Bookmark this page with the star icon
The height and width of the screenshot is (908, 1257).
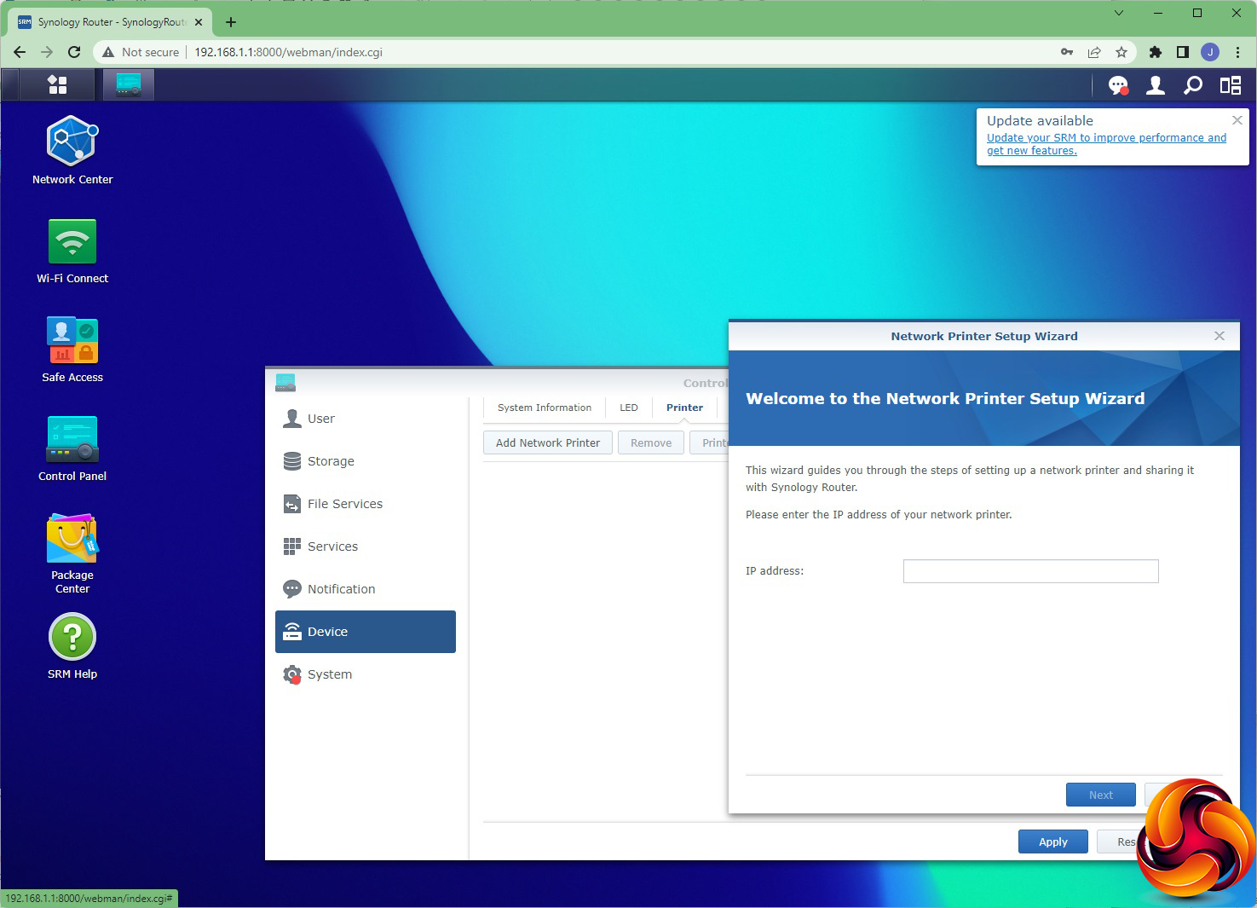coord(1121,52)
